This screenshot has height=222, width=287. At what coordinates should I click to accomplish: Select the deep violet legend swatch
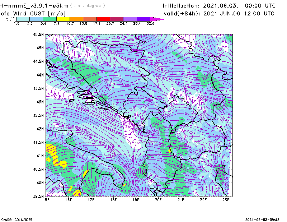(x=143, y=19)
